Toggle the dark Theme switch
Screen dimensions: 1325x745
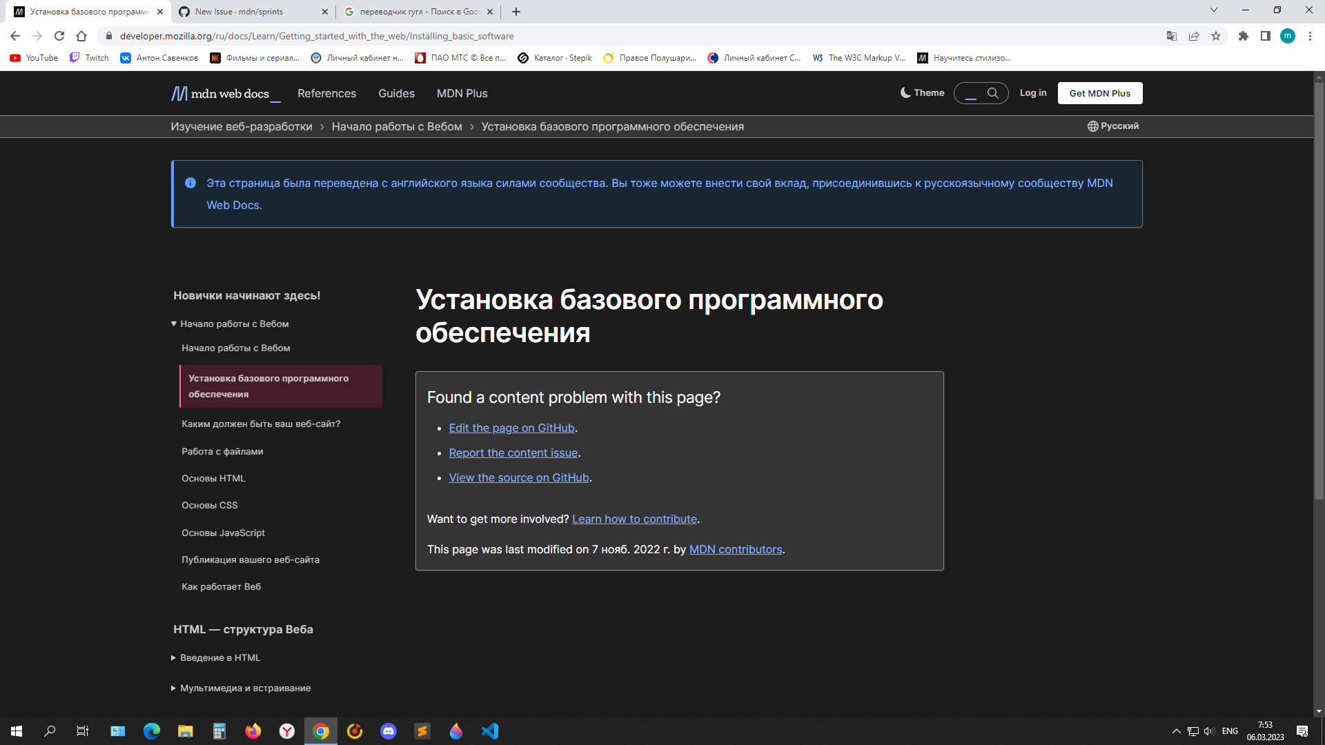click(x=923, y=92)
